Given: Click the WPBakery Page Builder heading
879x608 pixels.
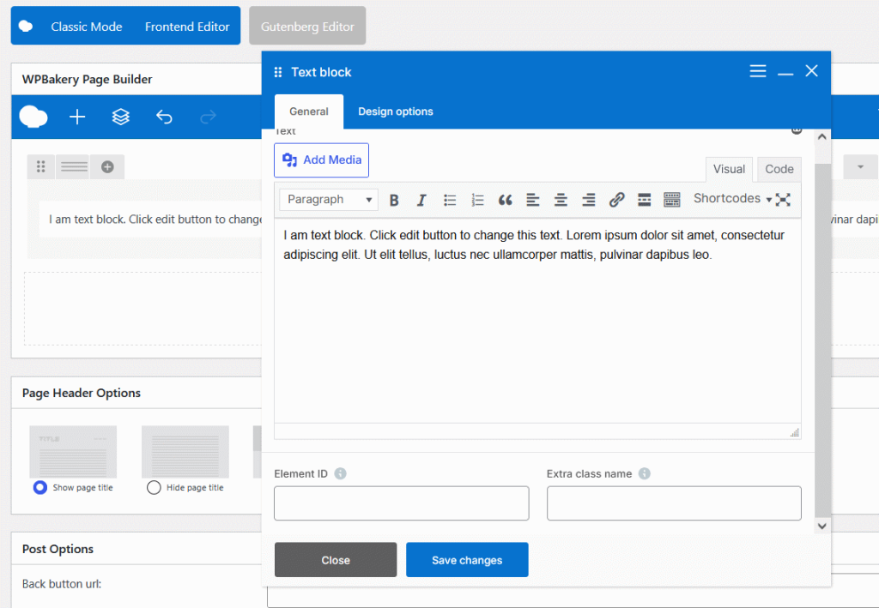Looking at the screenshot, I should [87, 80].
